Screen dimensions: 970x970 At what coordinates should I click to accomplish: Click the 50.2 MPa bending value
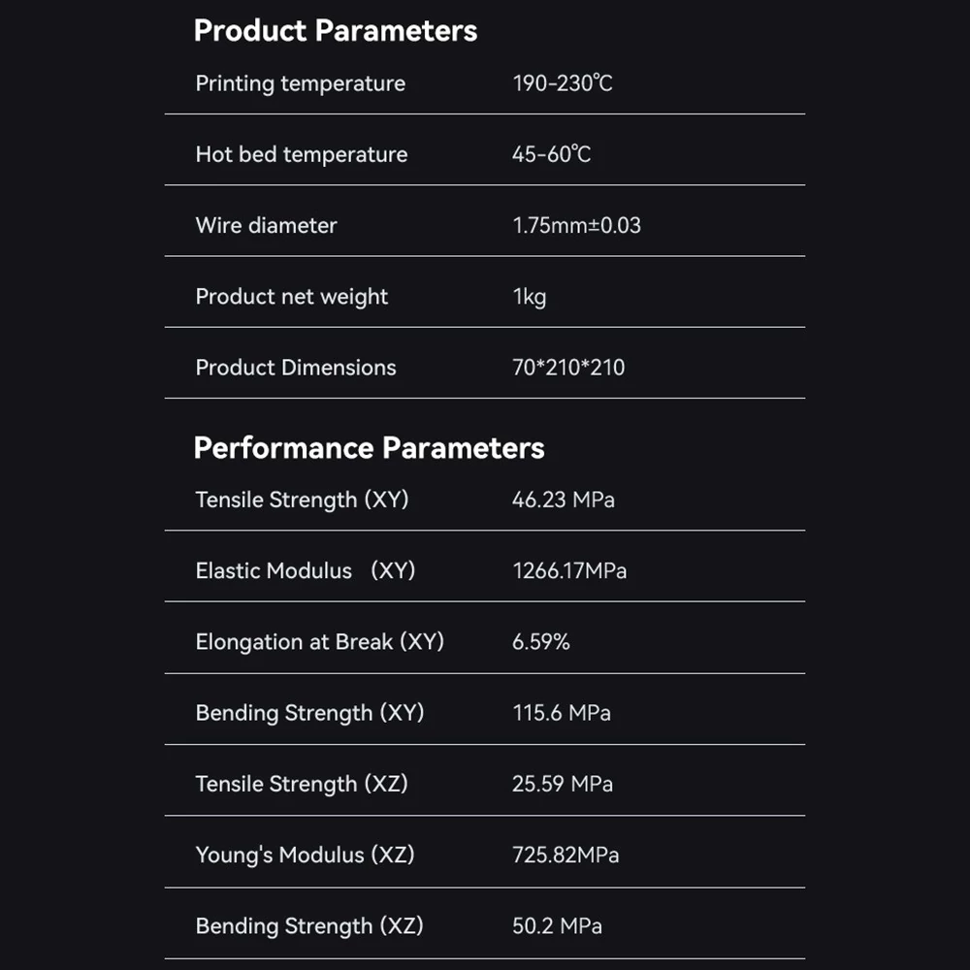point(558,926)
